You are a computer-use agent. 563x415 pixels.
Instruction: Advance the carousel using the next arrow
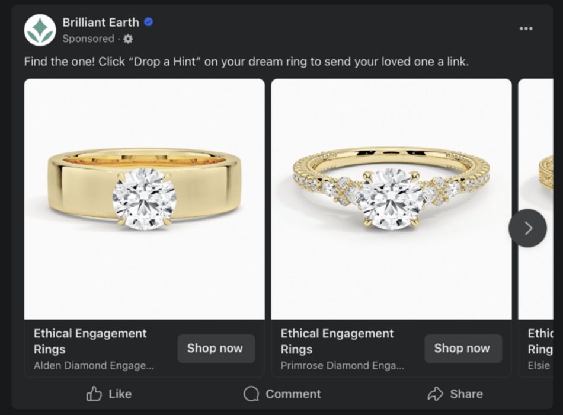pos(527,228)
